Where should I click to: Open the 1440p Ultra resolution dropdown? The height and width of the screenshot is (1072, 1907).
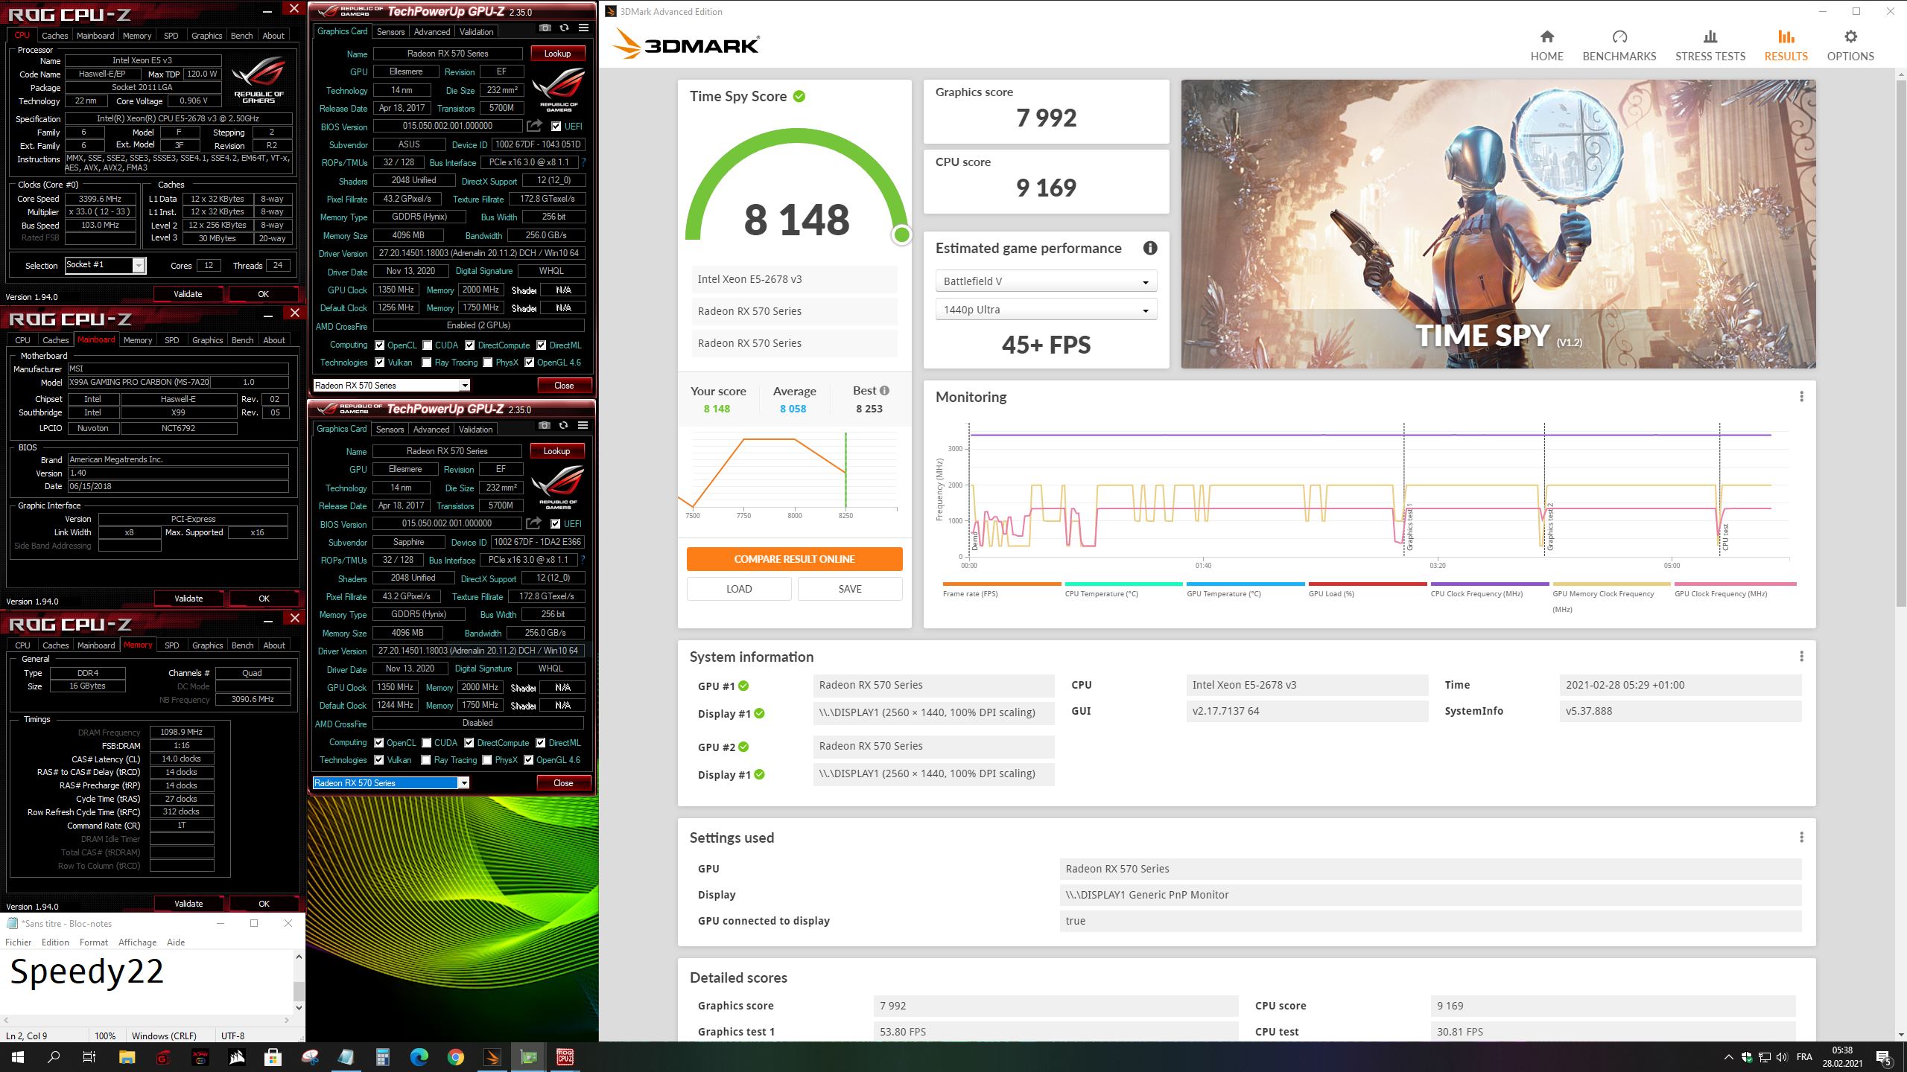point(1046,310)
